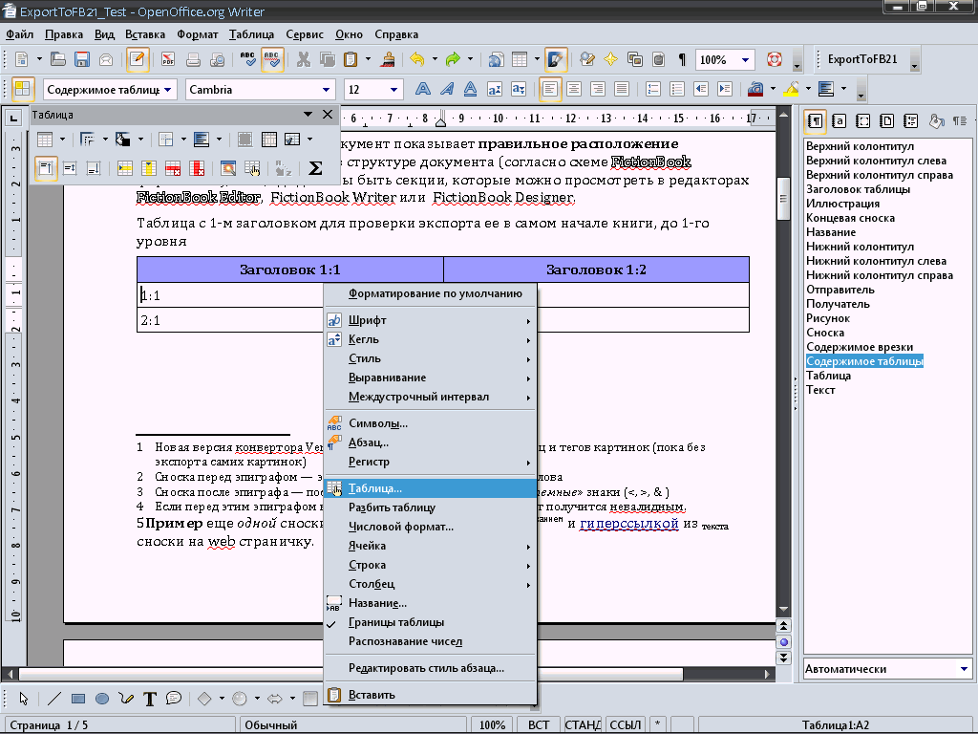Close the Таблица floating toolbar
Image resolution: width=978 pixels, height=734 pixels.
coord(328,115)
